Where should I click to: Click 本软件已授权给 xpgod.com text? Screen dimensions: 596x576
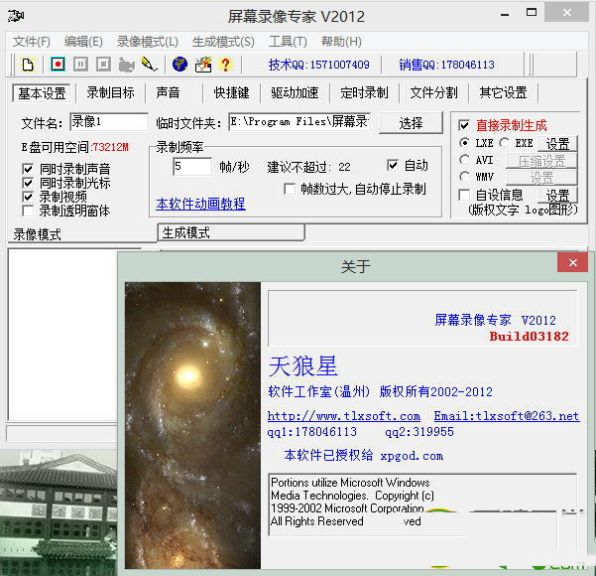(x=363, y=455)
